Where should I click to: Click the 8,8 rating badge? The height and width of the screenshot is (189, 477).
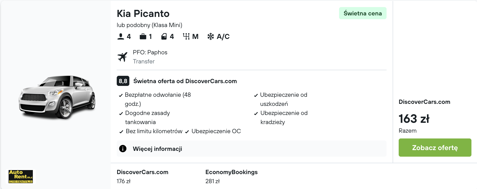point(123,81)
